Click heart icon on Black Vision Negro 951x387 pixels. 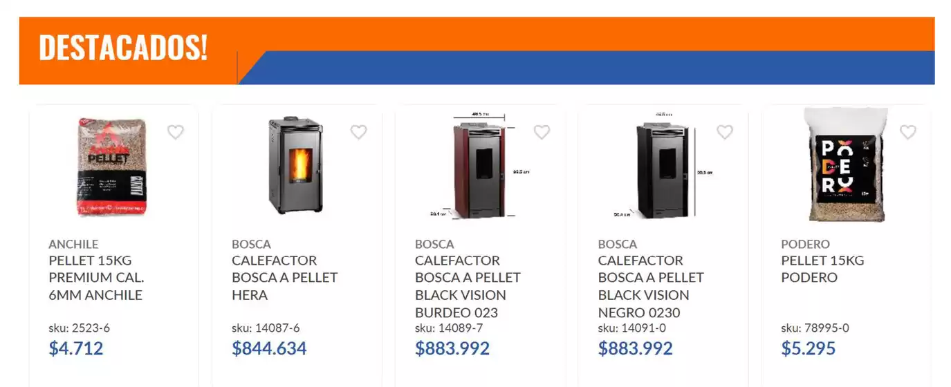pos(724,132)
